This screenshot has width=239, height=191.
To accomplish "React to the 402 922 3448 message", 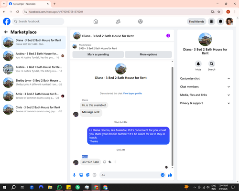I will pos(105,162).
